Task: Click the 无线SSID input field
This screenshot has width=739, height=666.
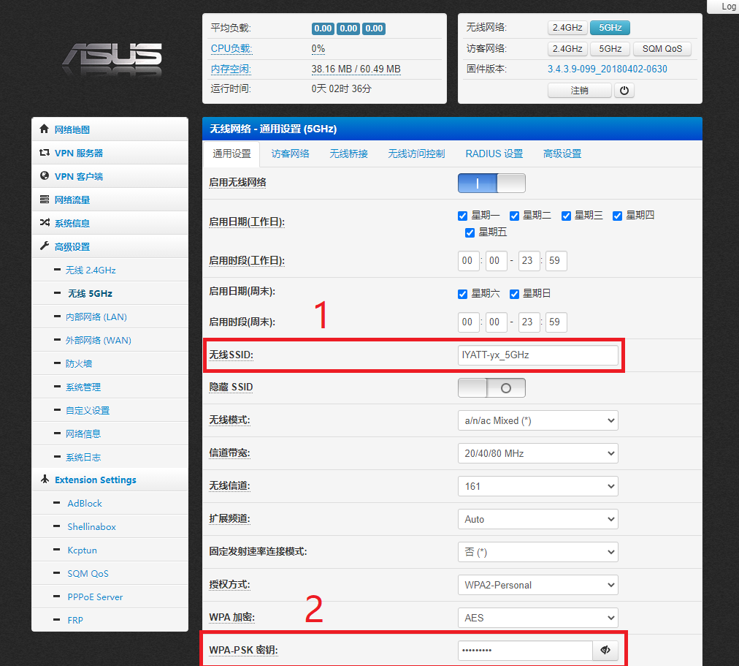Action: point(537,355)
